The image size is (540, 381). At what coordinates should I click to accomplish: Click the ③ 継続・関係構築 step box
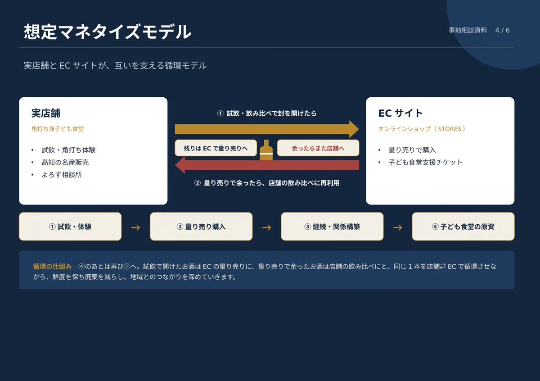[332, 227]
